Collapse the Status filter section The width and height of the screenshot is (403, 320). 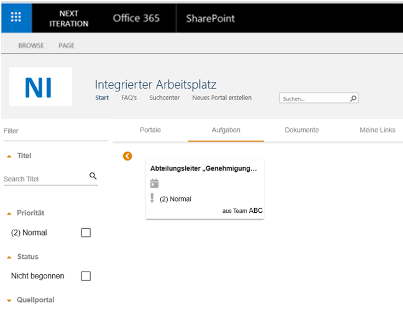point(9,257)
